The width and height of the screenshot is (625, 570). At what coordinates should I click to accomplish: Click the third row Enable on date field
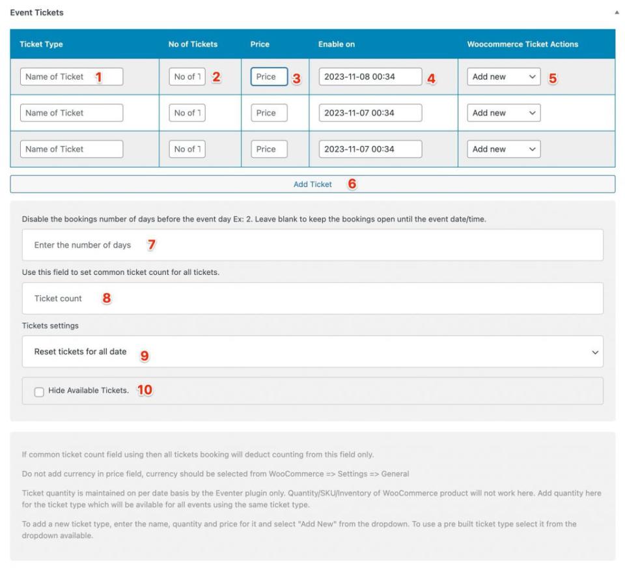(x=370, y=149)
